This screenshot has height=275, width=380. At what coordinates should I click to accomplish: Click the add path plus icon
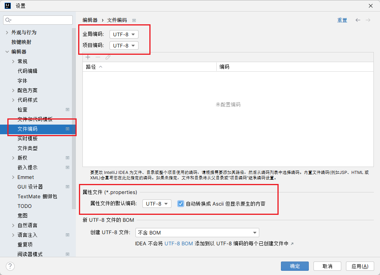click(88, 57)
